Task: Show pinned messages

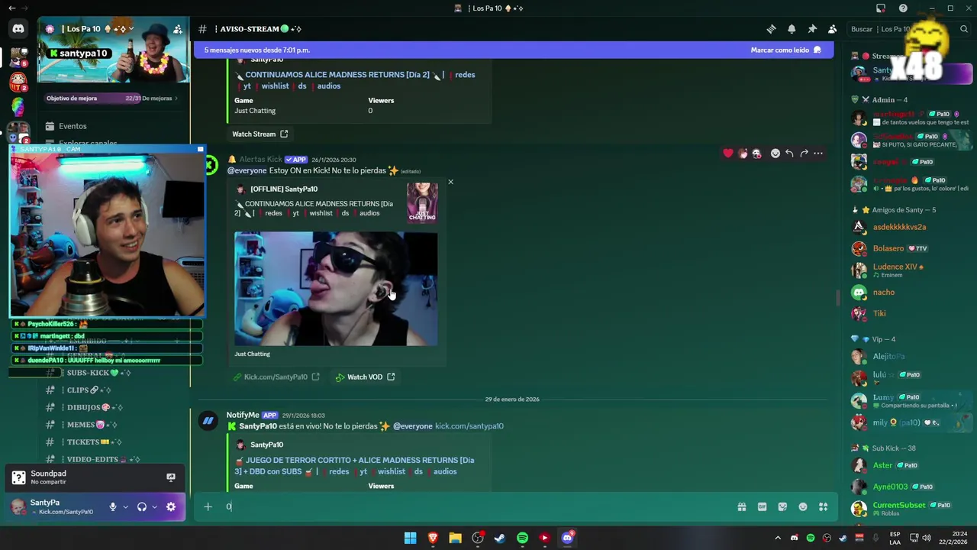Action: pos(812,29)
